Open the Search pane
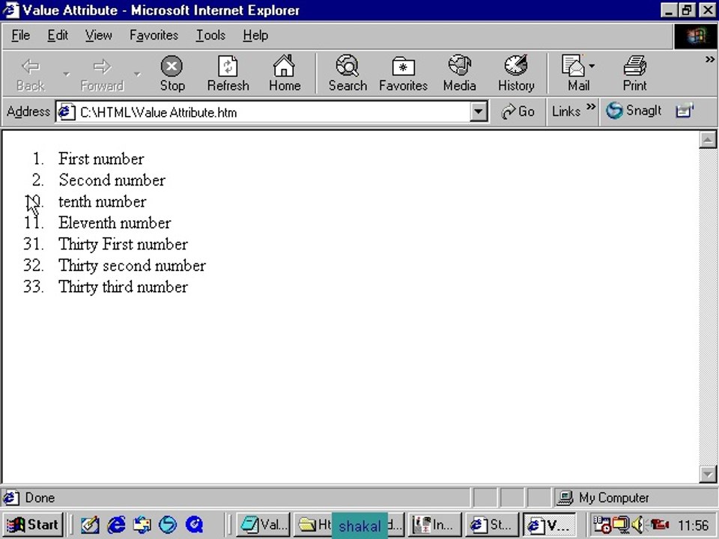Viewport: 719px width, 539px height. click(348, 74)
